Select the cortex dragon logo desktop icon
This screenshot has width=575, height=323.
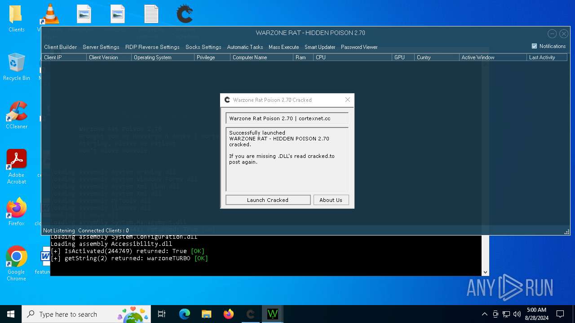click(x=185, y=14)
